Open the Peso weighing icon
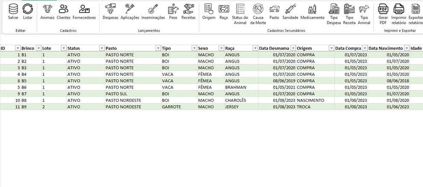This screenshot has height=187, width=423. [x=173, y=9]
